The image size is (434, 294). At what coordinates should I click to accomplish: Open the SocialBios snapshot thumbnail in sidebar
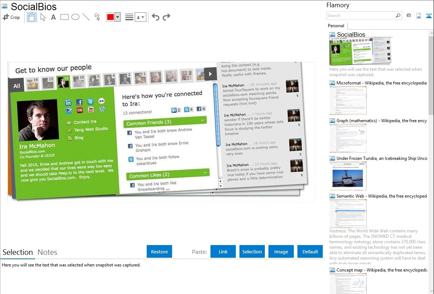tap(360, 51)
